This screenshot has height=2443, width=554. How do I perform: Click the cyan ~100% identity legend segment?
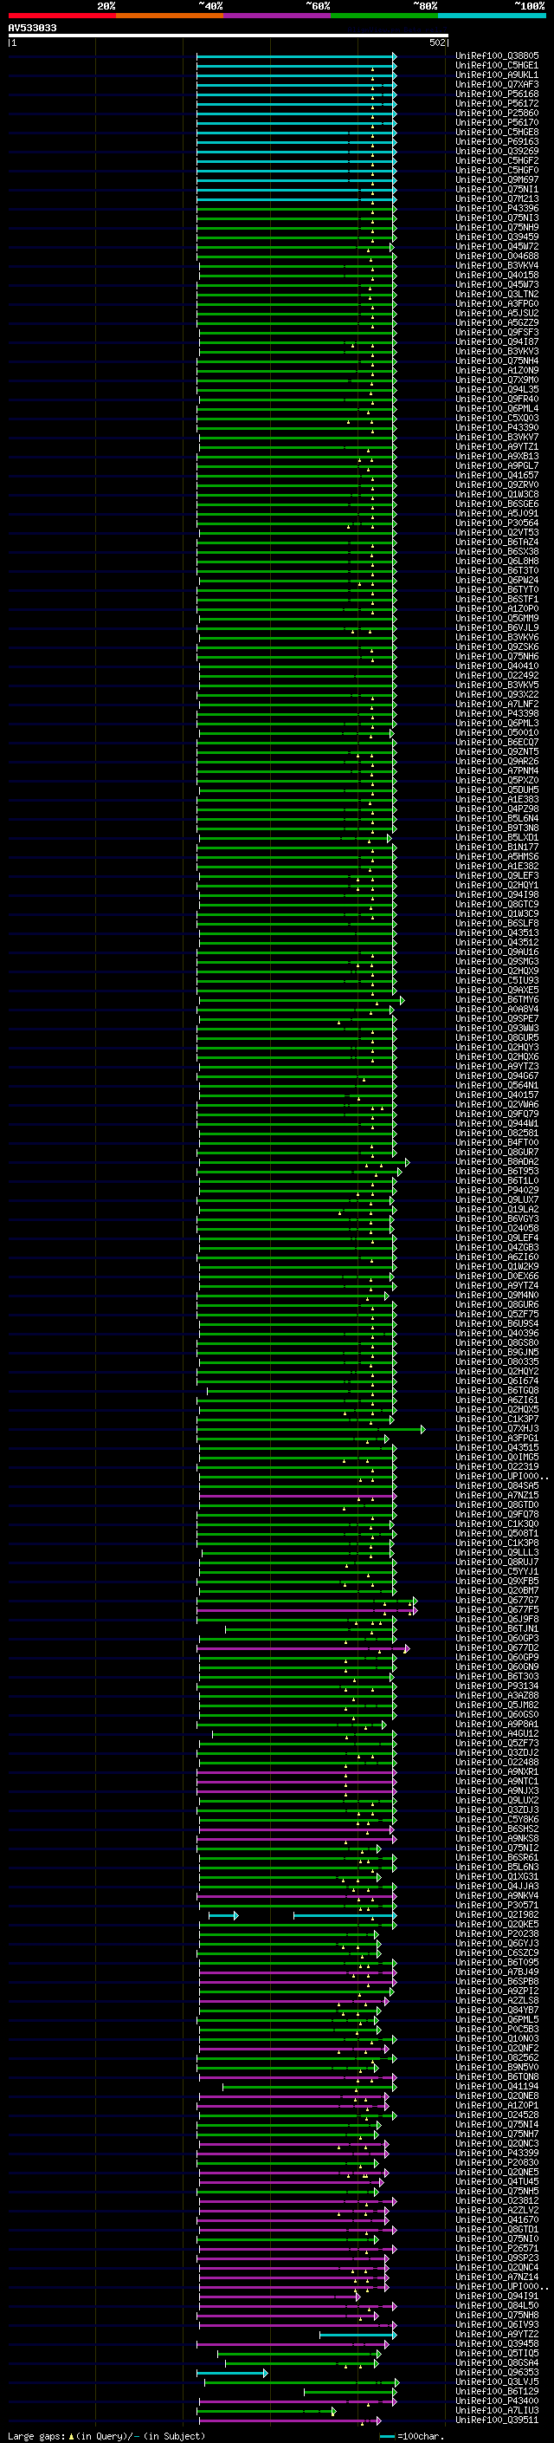point(492,16)
